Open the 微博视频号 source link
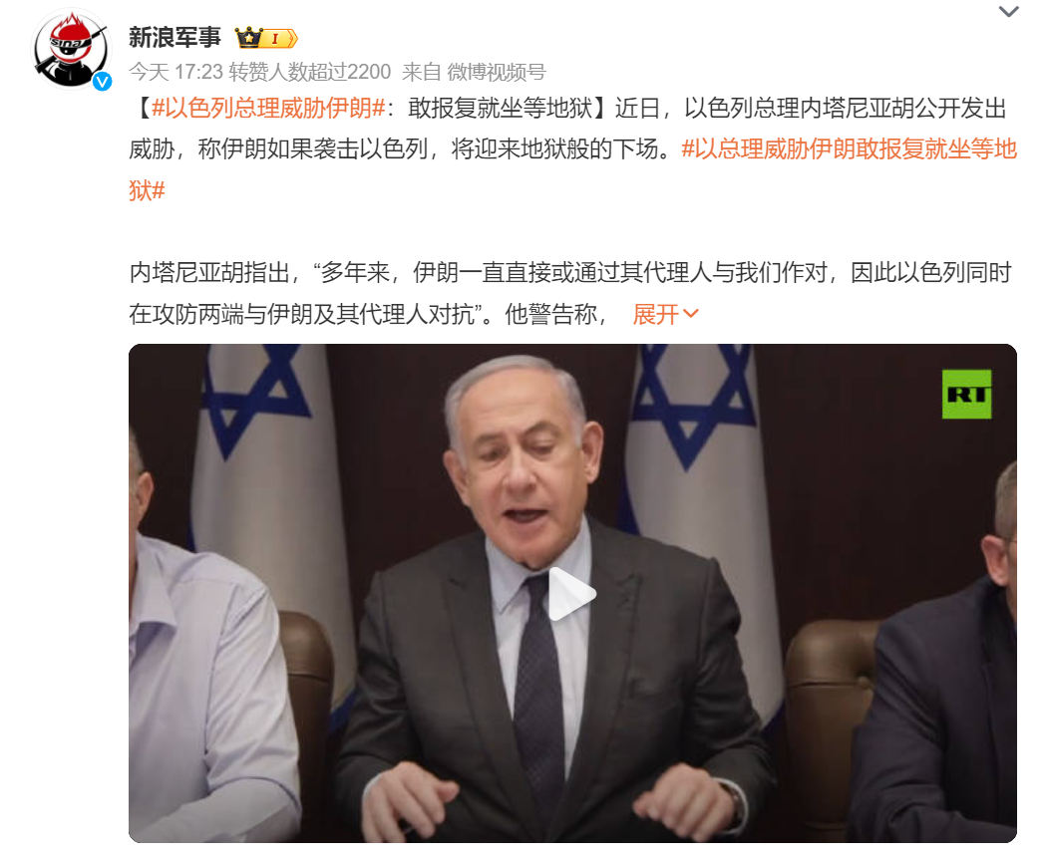The height and width of the screenshot is (861, 1047). [x=497, y=72]
